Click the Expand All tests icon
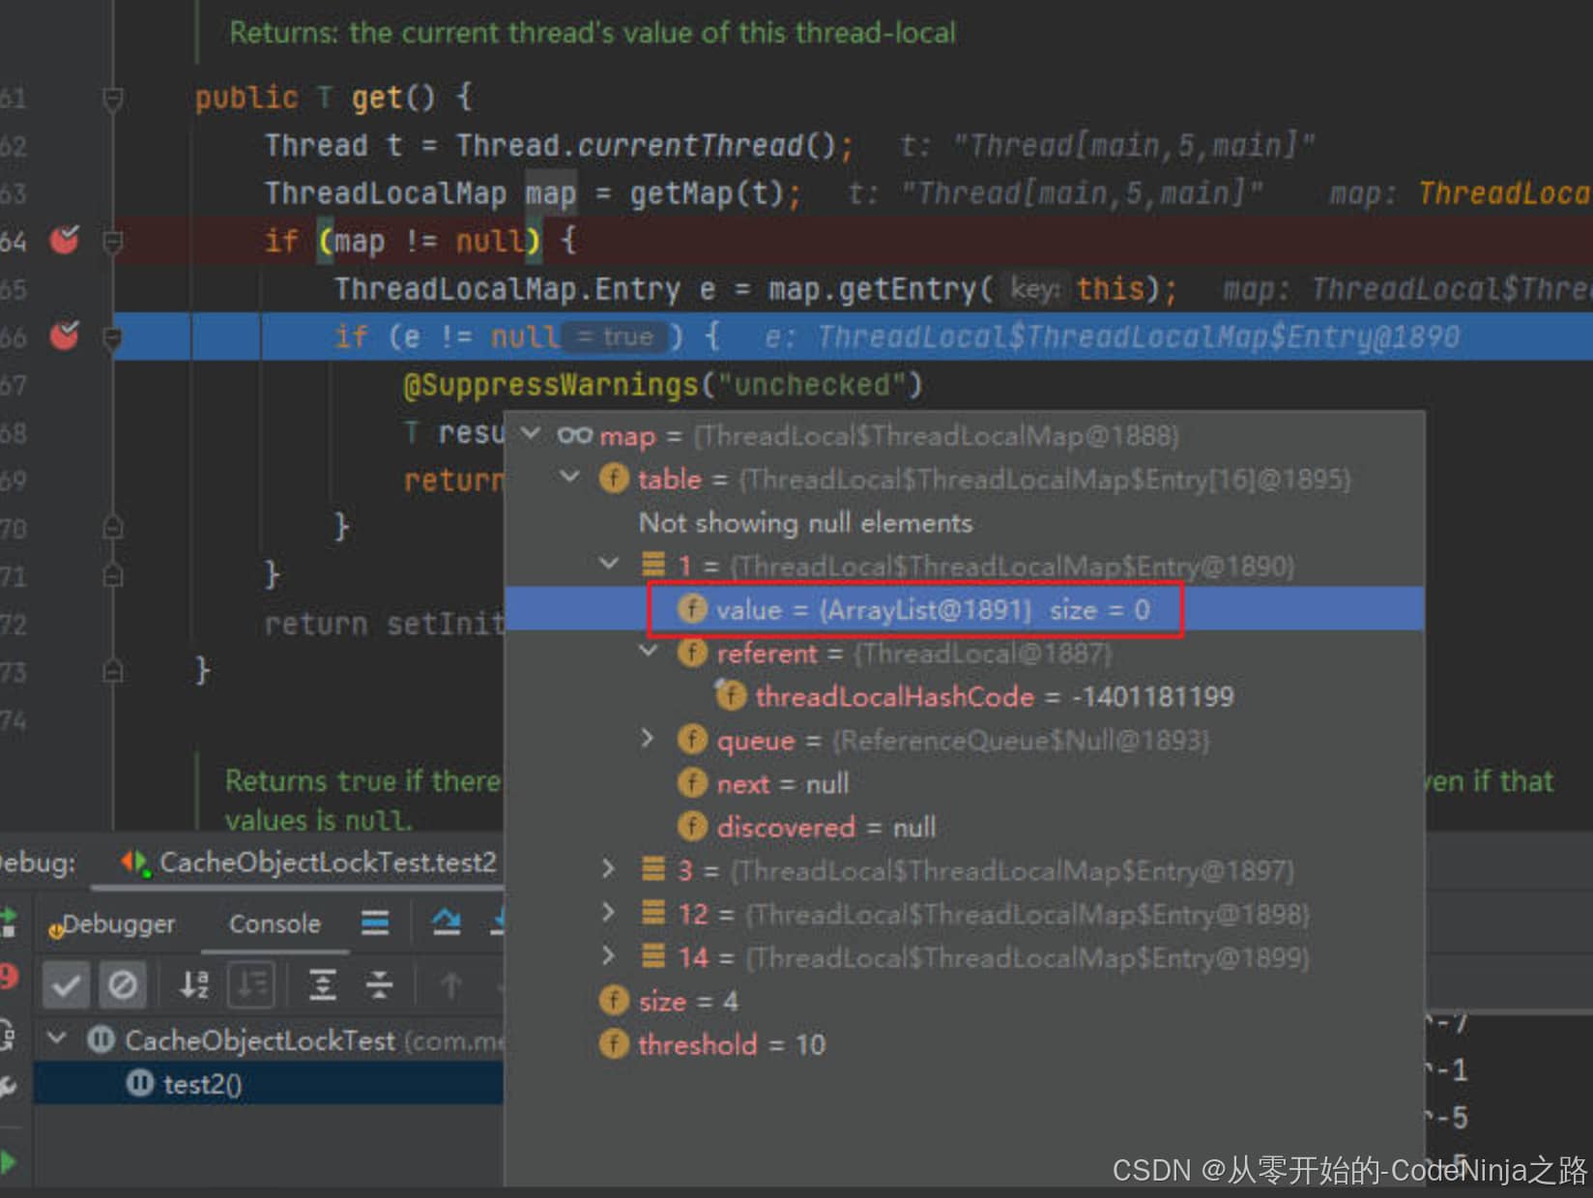This screenshot has height=1198, width=1593. pyautogui.click(x=322, y=985)
